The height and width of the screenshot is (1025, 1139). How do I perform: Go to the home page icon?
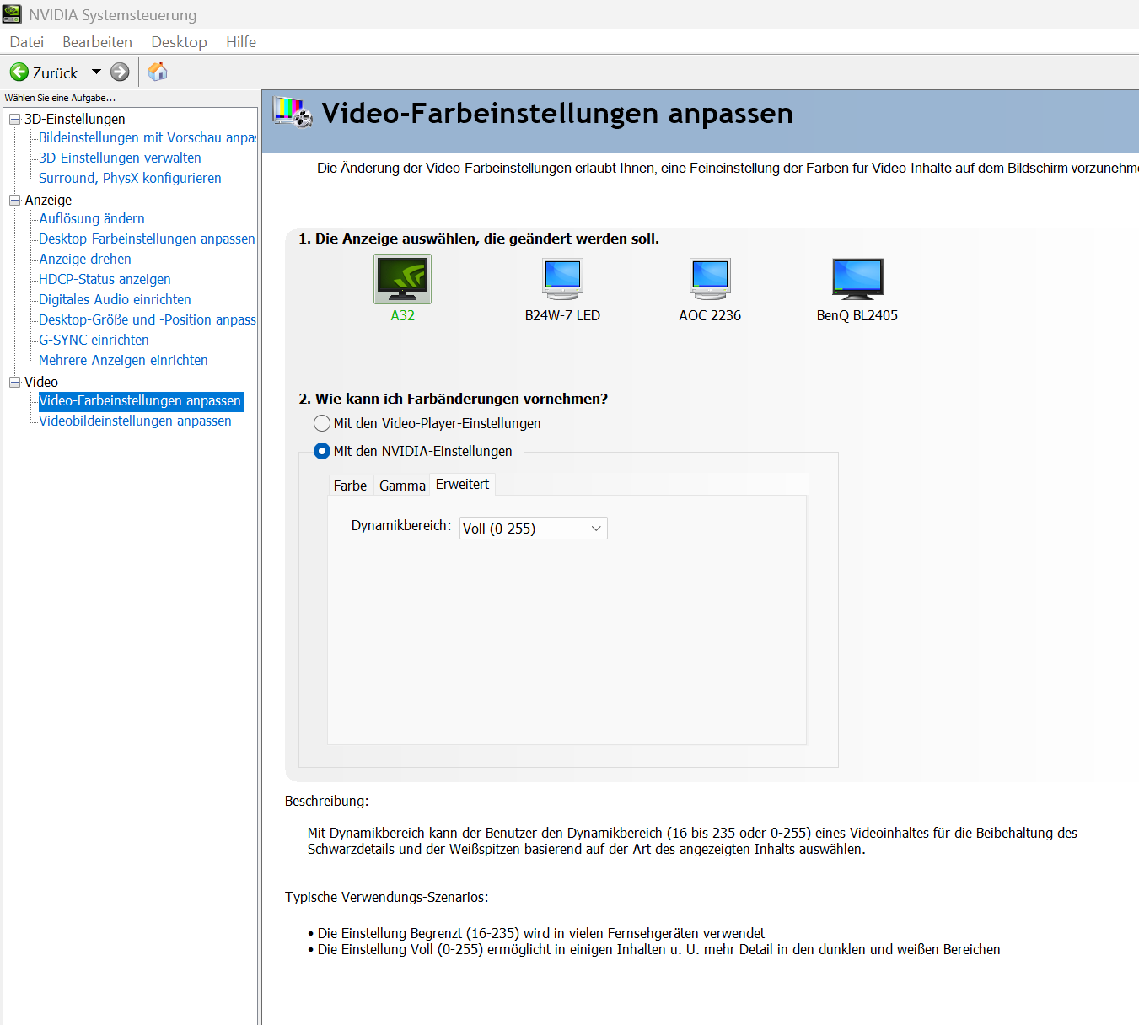pyautogui.click(x=158, y=72)
